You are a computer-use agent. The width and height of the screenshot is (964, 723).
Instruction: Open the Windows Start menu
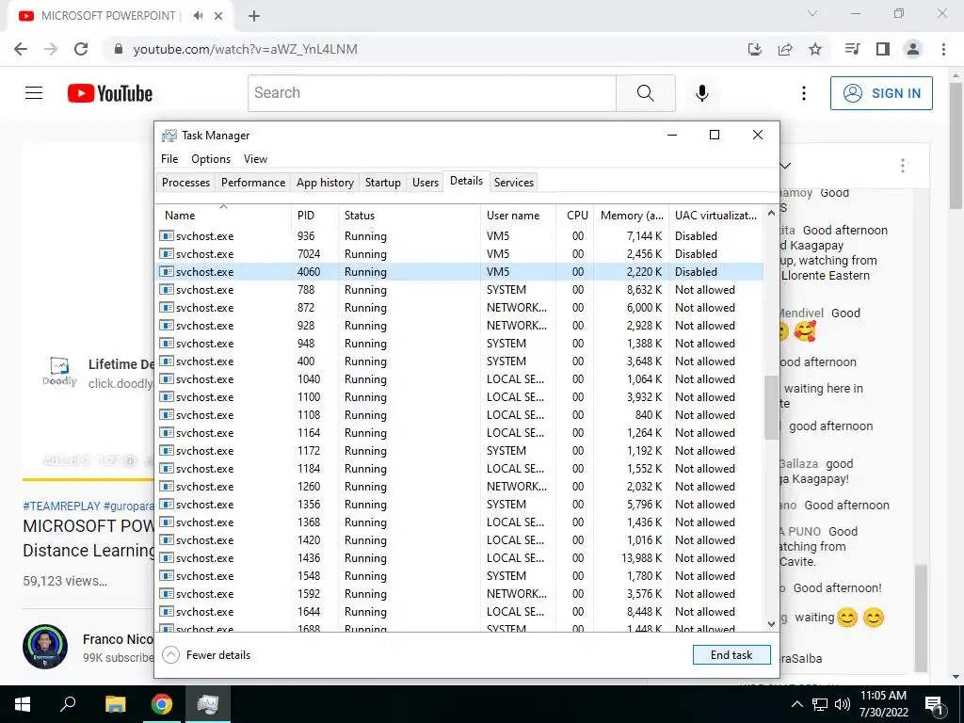[x=23, y=704]
